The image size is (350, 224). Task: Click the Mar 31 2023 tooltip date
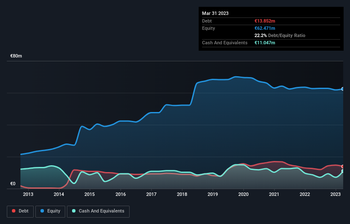pyautogui.click(x=215, y=13)
